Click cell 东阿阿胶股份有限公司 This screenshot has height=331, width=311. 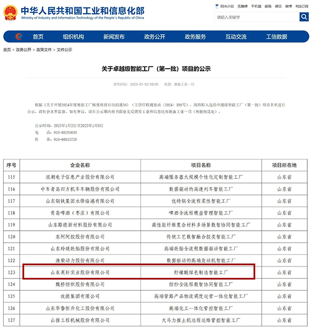pyautogui.click(x=80, y=237)
